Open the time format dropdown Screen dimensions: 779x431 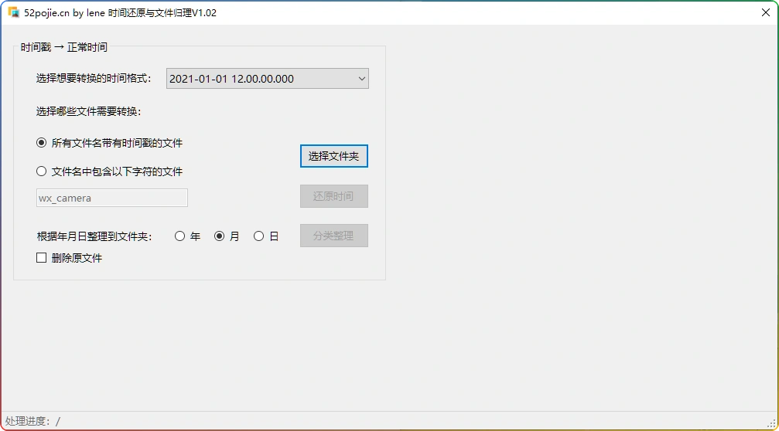pyautogui.click(x=268, y=78)
